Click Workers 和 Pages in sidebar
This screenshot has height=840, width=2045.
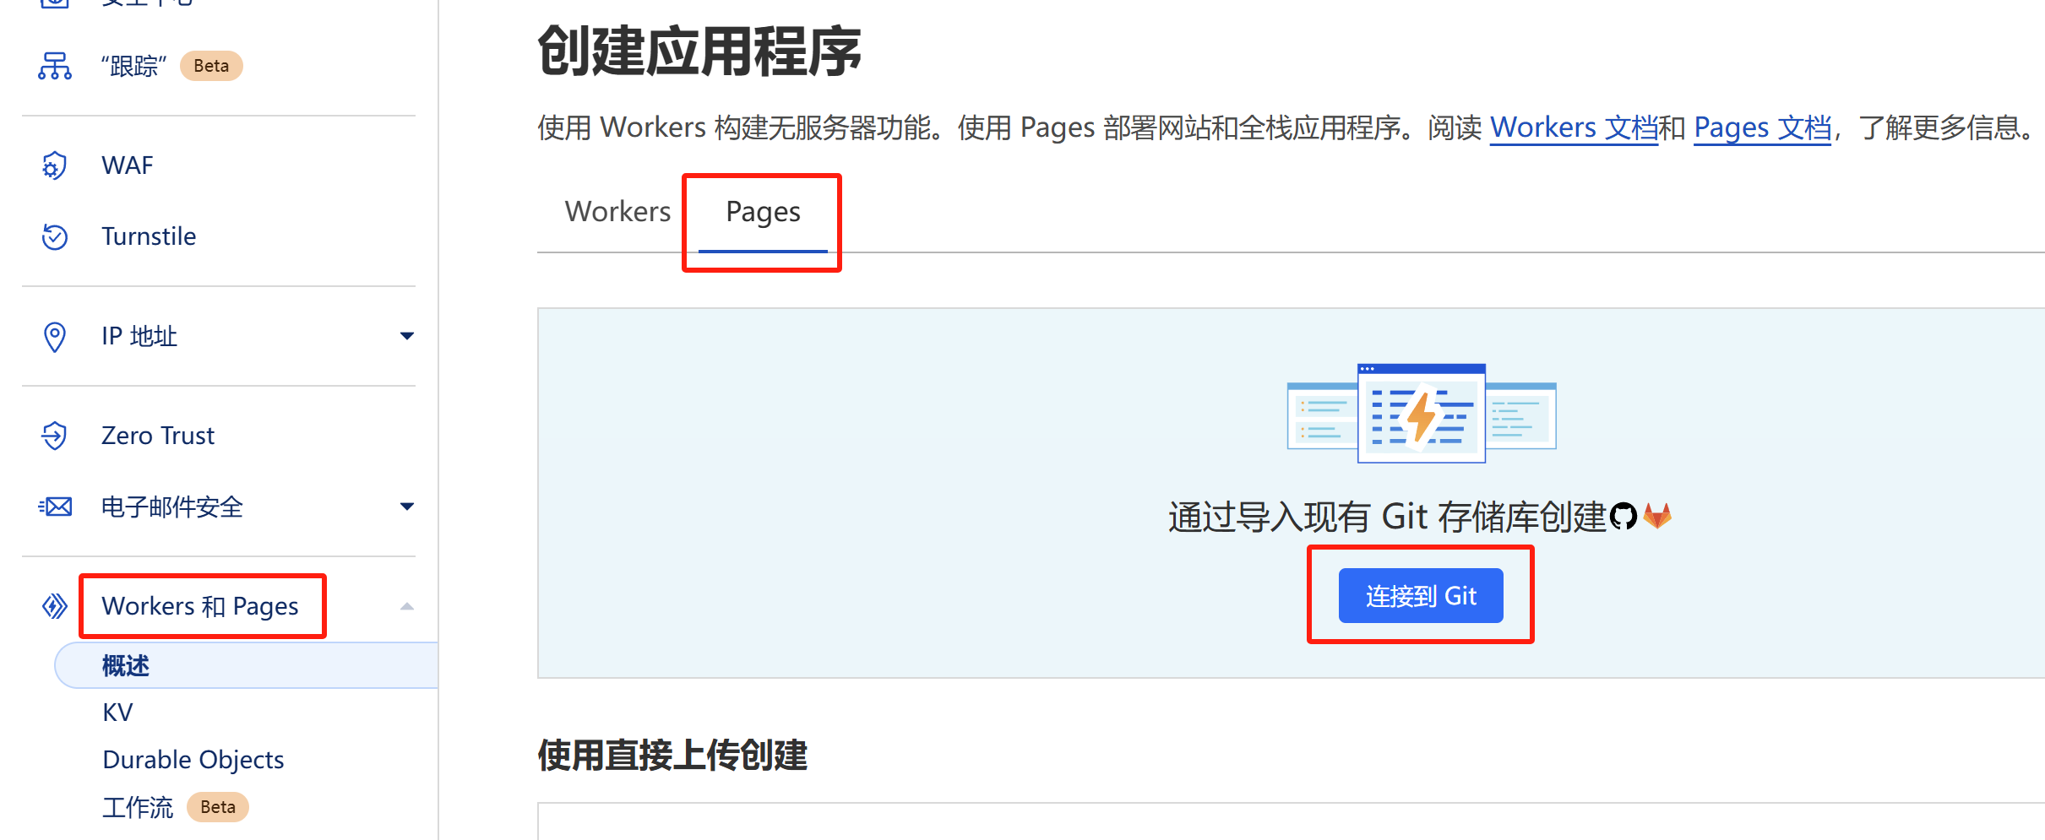point(200,606)
